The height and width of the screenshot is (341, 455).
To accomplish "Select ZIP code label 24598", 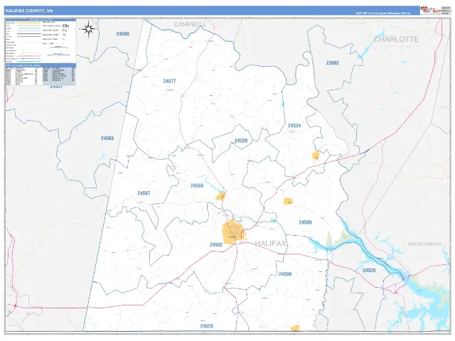I will click(x=285, y=274).
